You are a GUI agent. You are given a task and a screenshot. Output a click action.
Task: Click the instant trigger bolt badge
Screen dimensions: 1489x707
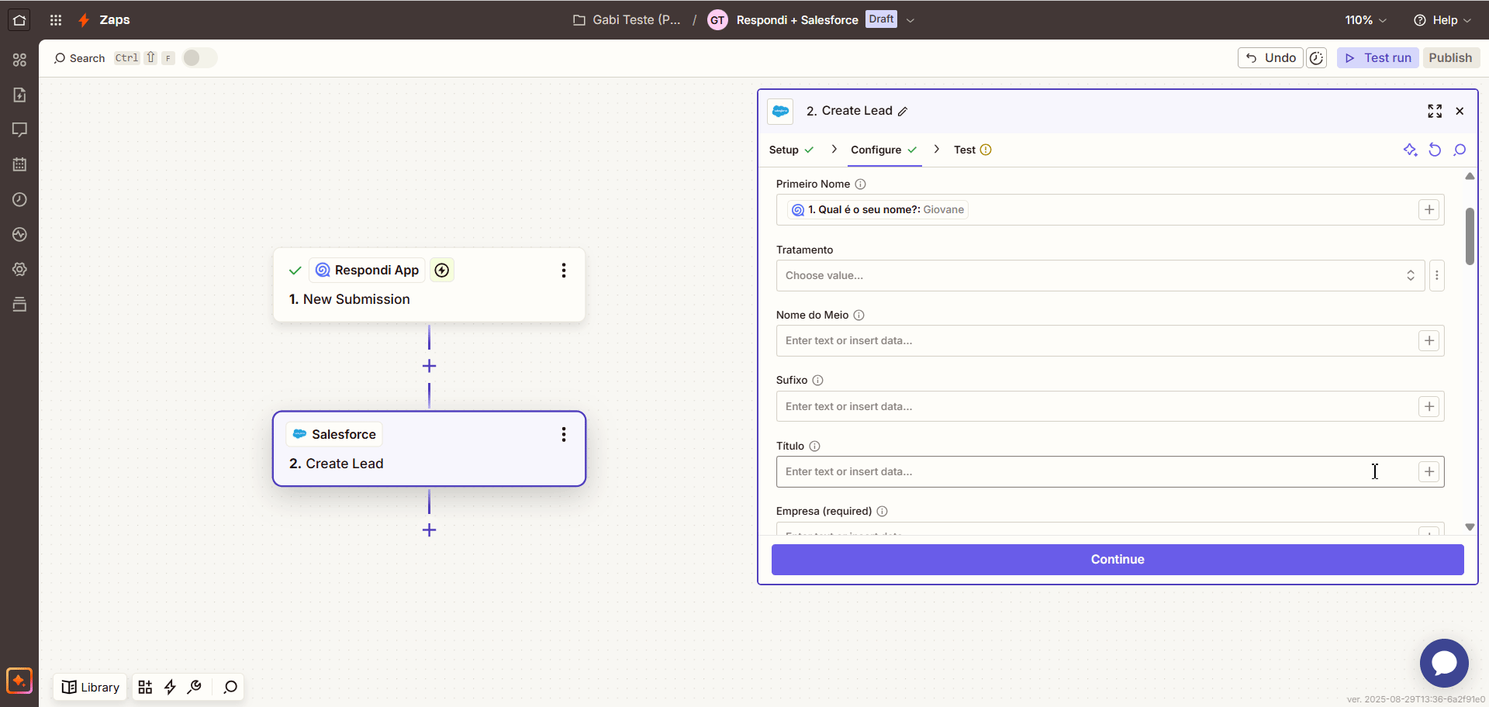442,270
